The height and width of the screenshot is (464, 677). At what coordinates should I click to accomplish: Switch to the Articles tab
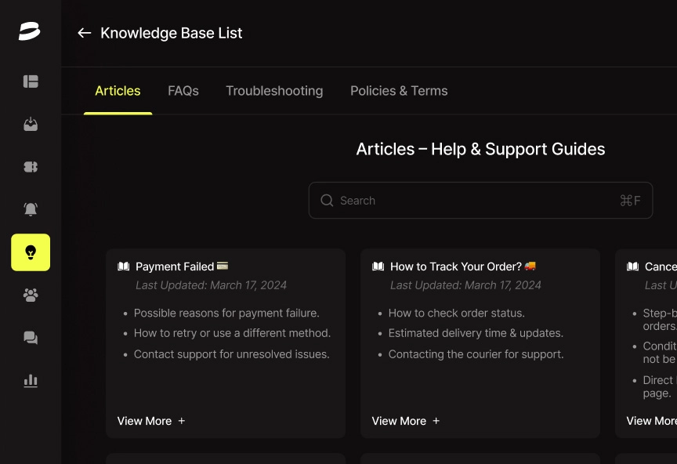point(118,91)
